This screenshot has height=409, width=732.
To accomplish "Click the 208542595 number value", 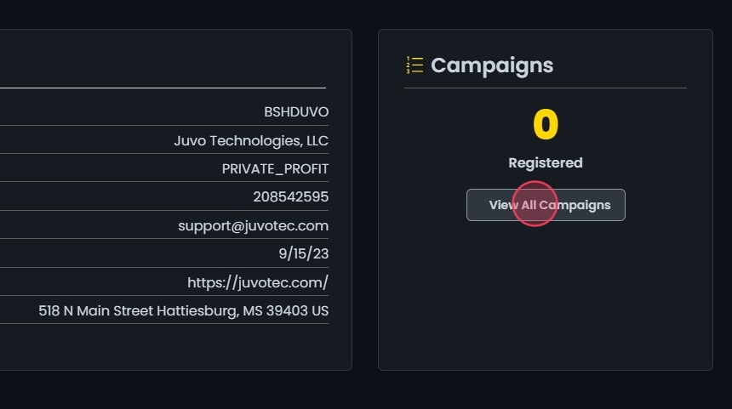I will pyautogui.click(x=290, y=197).
